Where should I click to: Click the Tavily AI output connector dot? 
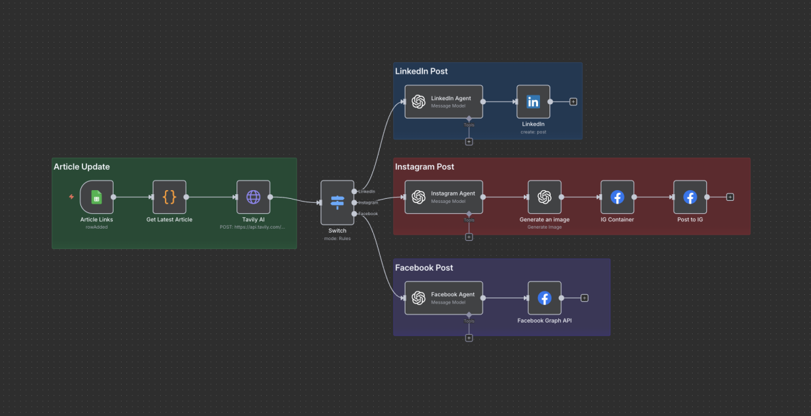point(270,197)
